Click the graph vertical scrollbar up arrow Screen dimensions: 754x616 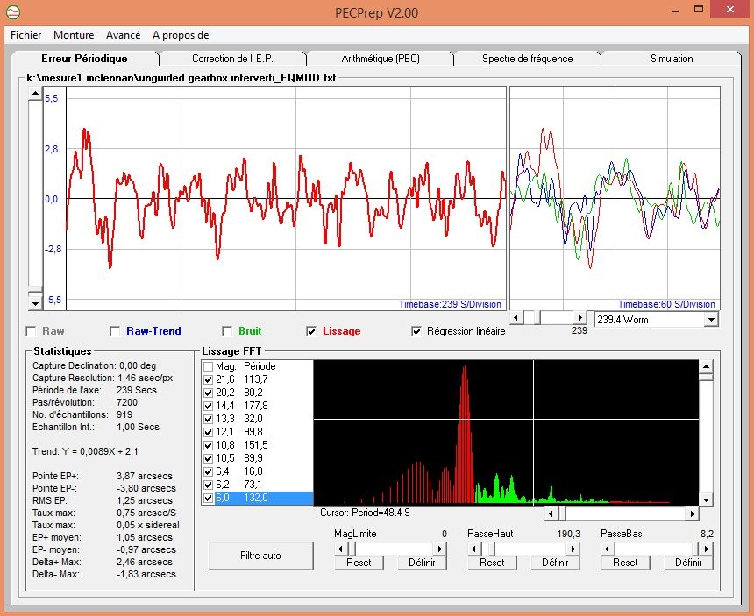tap(35, 92)
